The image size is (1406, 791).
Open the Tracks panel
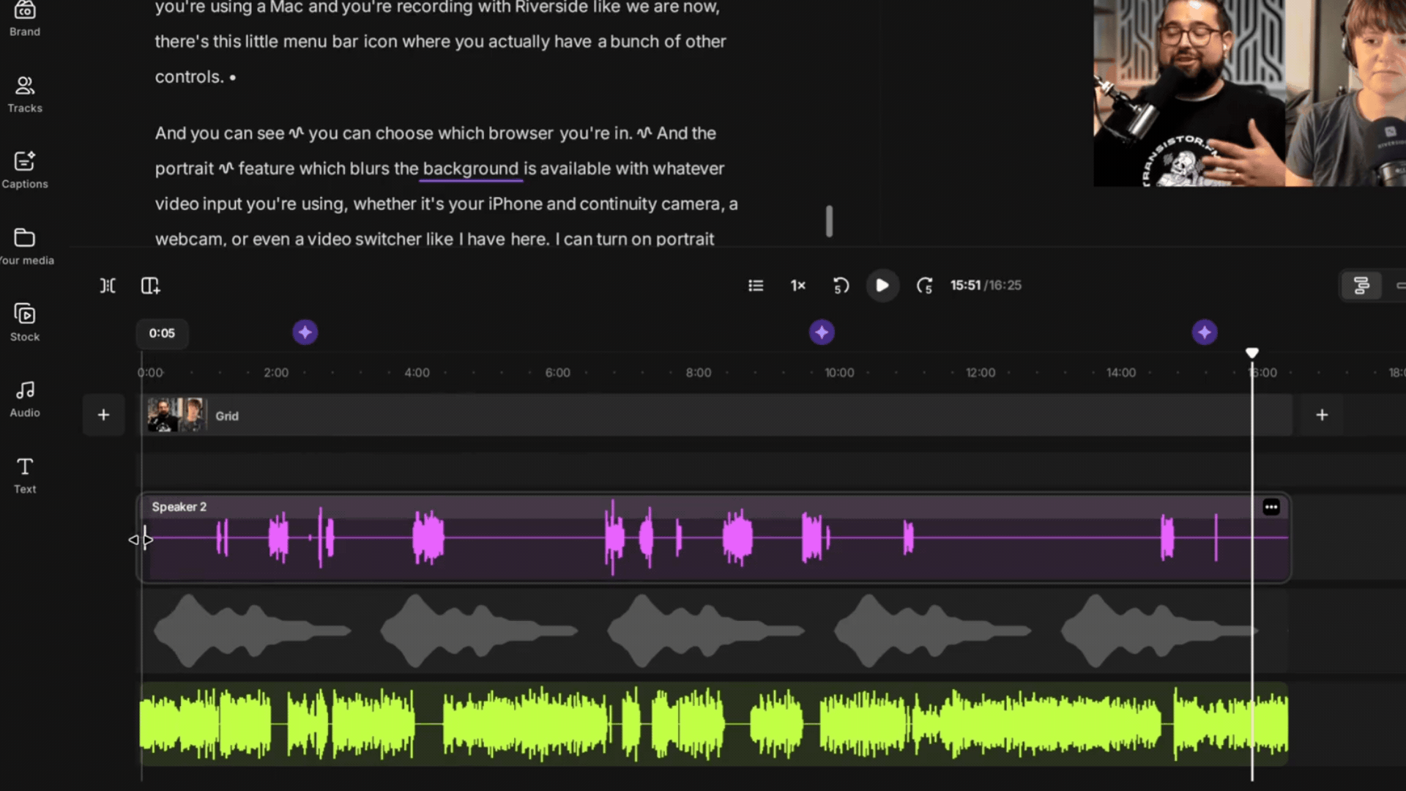pos(25,94)
